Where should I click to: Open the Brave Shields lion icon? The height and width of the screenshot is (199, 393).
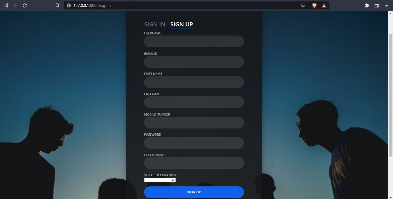pyautogui.click(x=314, y=5)
